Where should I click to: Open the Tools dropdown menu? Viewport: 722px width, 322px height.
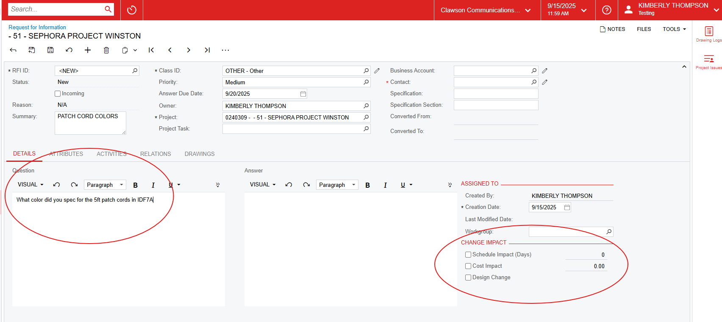click(674, 29)
